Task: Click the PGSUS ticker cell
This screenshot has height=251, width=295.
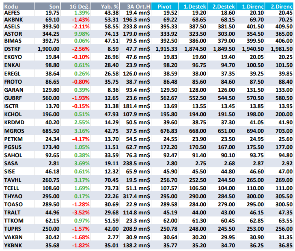Action: [13, 147]
